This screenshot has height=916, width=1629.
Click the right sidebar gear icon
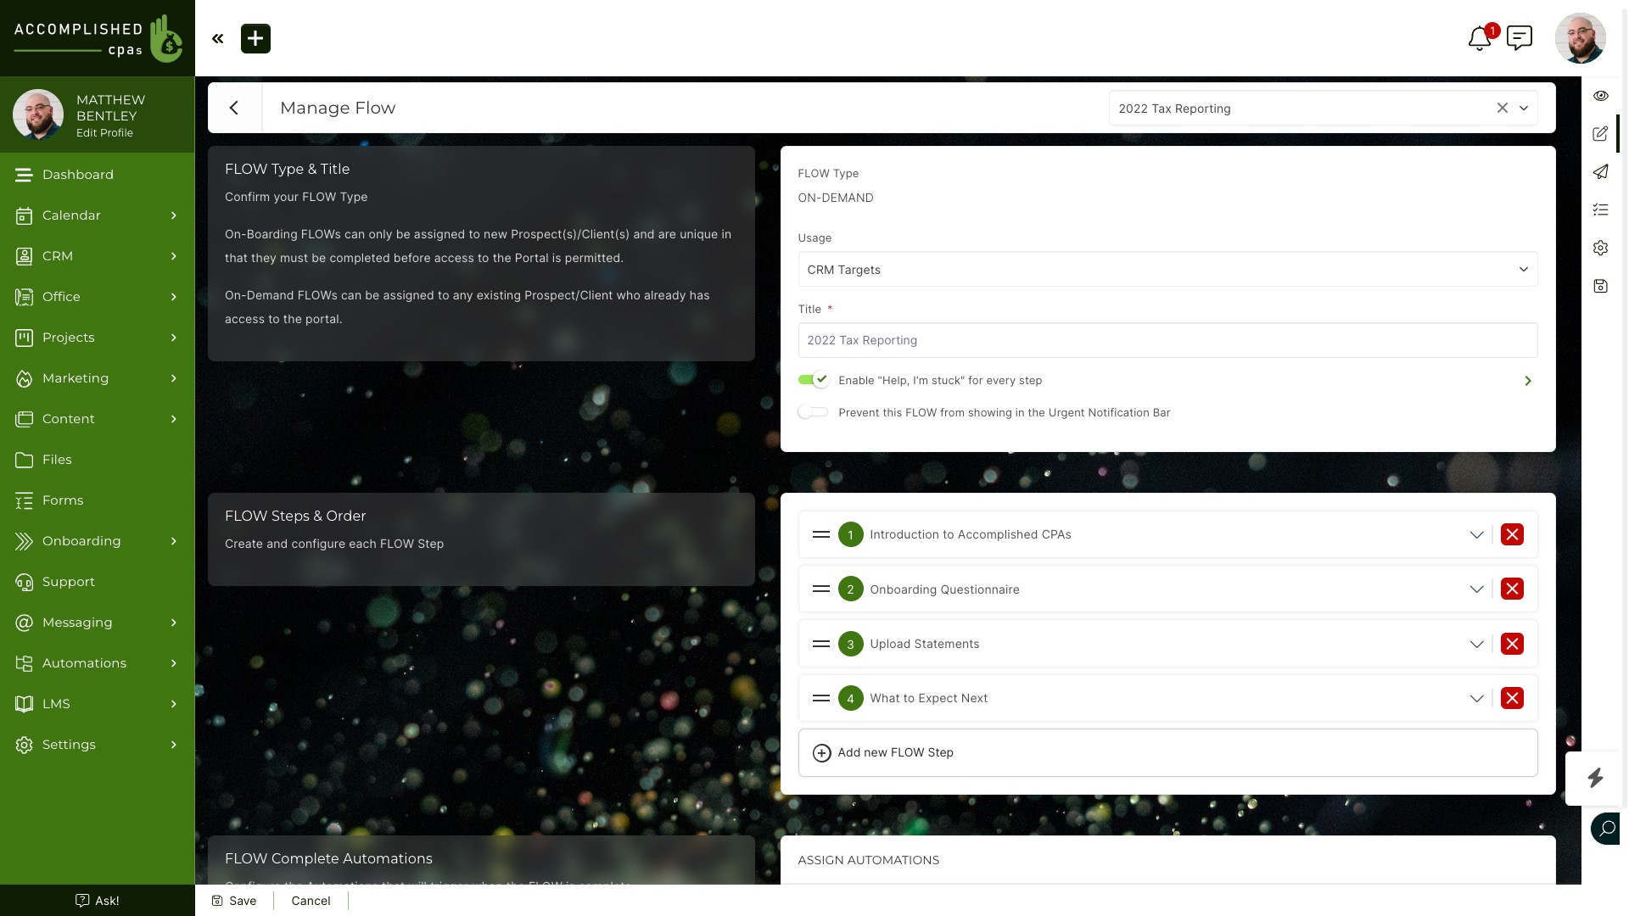point(1600,248)
